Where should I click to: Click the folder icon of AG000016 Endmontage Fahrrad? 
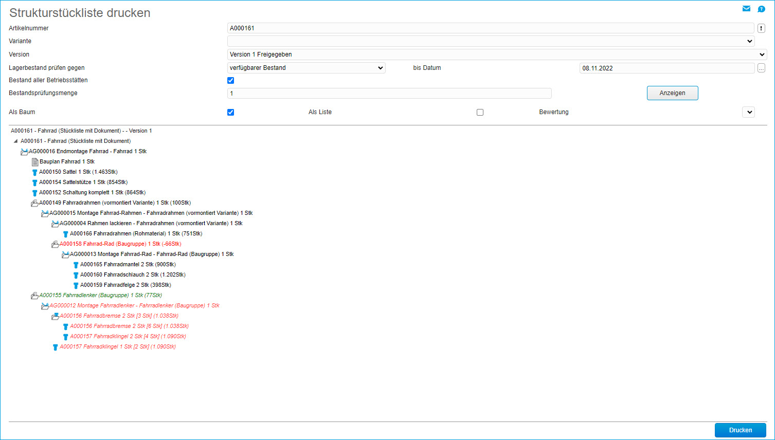tap(24, 152)
